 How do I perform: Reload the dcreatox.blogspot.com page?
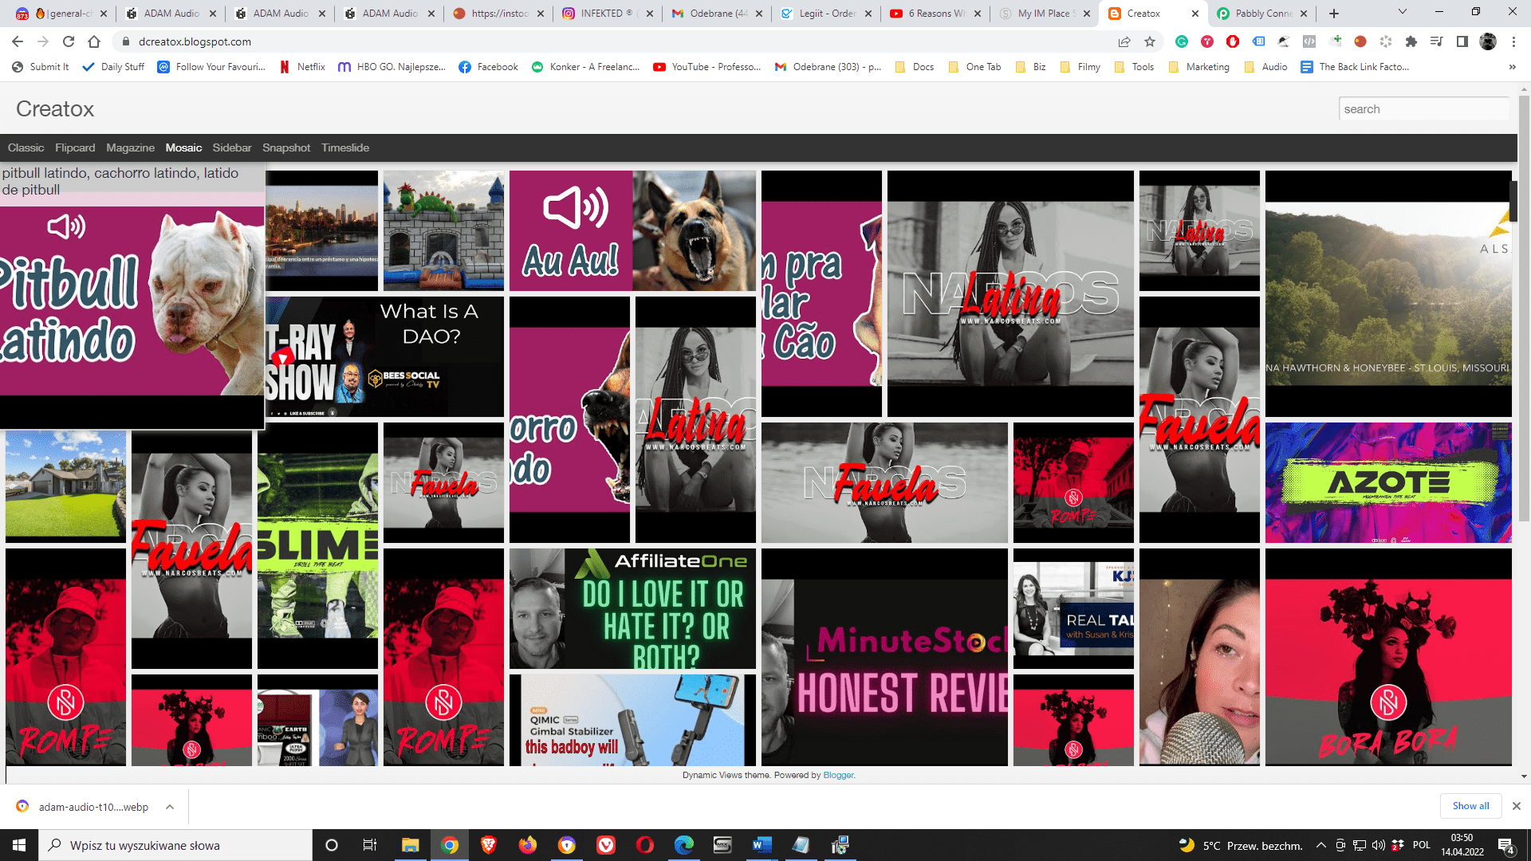pyautogui.click(x=69, y=41)
